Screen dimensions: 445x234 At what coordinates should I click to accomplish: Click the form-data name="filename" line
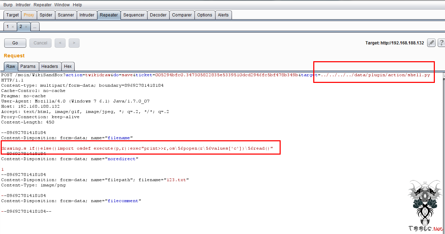[67, 138]
